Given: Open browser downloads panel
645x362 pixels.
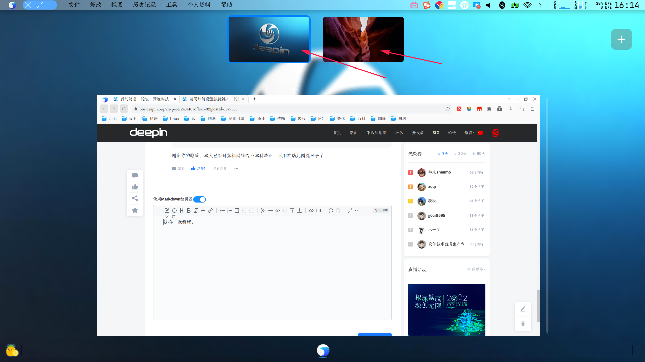Looking at the screenshot, I should click(511, 109).
